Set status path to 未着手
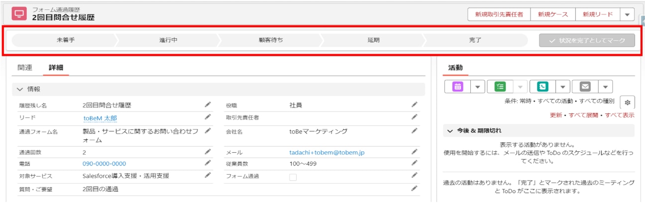645x205 pixels. (x=65, y=40)
